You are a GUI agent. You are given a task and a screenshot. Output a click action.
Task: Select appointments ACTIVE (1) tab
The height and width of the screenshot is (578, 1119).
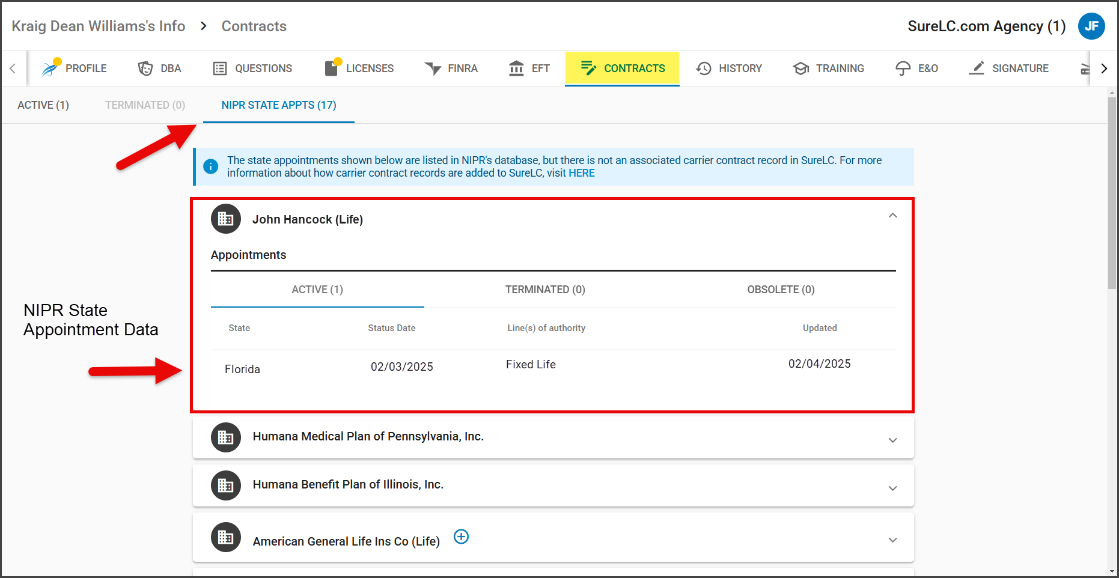coord(317,290)
